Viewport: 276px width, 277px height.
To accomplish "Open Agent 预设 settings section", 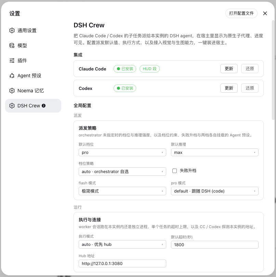I will pyautogui.click(x=33, y=76).
